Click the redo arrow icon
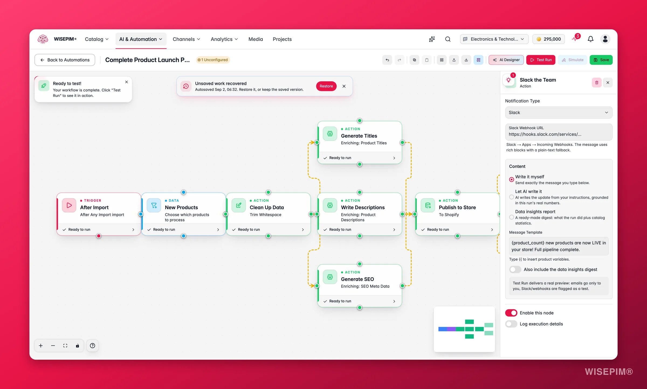This screenshot has height=389, width=647. [x=400, y=60]
